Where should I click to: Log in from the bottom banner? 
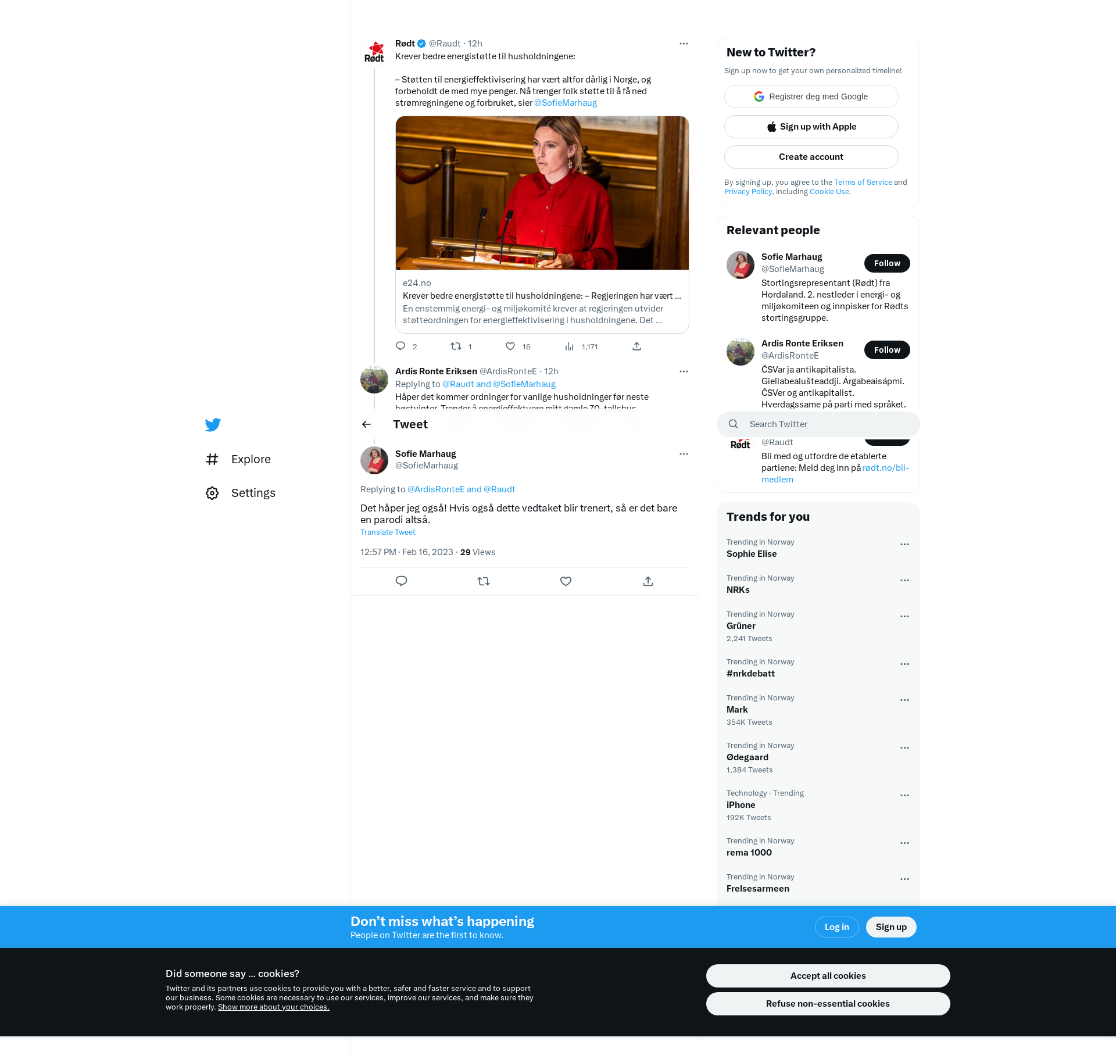[x=836, y=927]
